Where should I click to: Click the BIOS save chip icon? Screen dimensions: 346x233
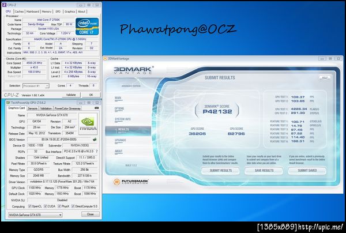[95, 140]
